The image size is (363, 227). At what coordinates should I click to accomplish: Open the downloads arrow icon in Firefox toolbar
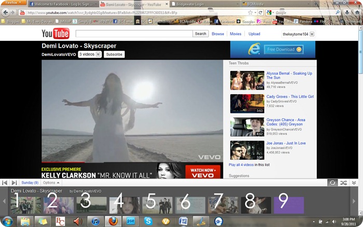[347, 12]
